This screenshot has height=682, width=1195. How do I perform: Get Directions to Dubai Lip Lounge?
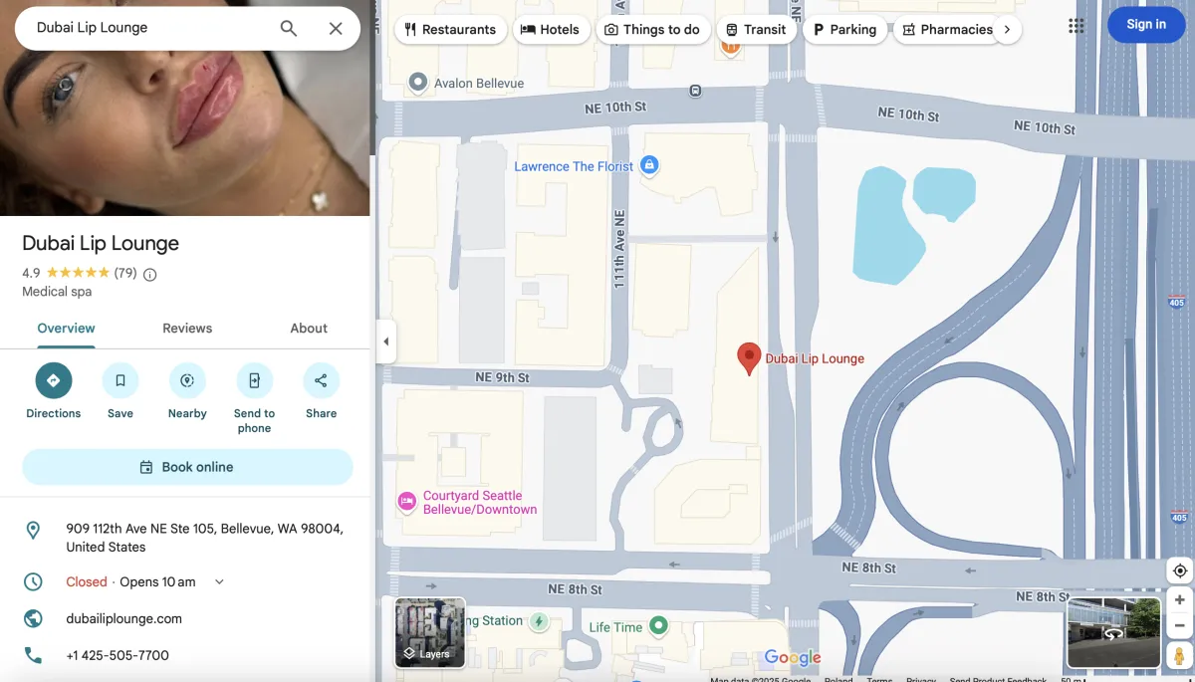click(x=54, y=391)
